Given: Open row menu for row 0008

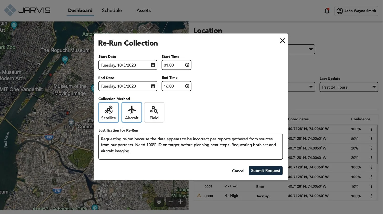Looking at the screenshot, I should point(371,196).
